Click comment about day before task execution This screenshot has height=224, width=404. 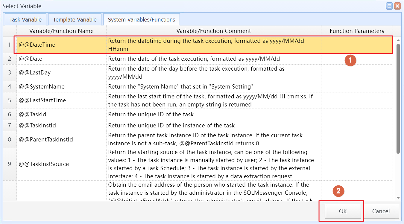(196, 73)
